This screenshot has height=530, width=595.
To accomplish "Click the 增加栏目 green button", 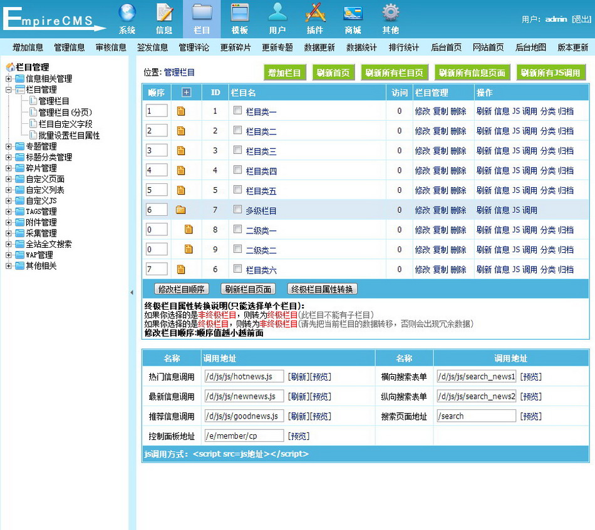I will pyautogui.click(x=284, y=73).
